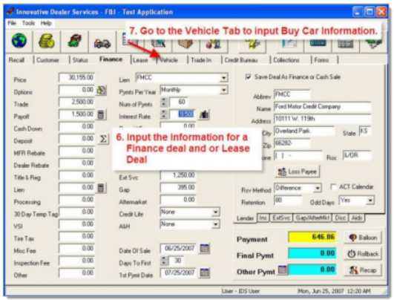The width and height of the screenshot is (394, 300).
Task: Click the cyan Final Pymt field
Action: tap(312, 253)
